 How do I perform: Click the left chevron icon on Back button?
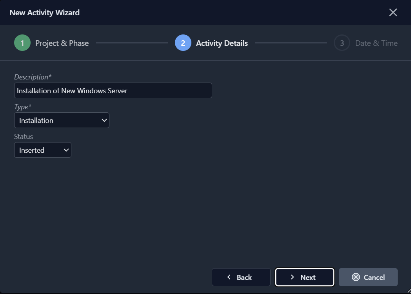tap(229, 277)
